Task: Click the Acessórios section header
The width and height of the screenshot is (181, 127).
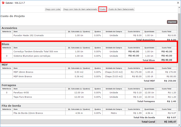Action: [x=9, y=28]
